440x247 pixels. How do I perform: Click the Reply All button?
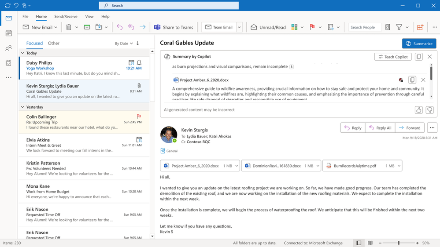380,128
